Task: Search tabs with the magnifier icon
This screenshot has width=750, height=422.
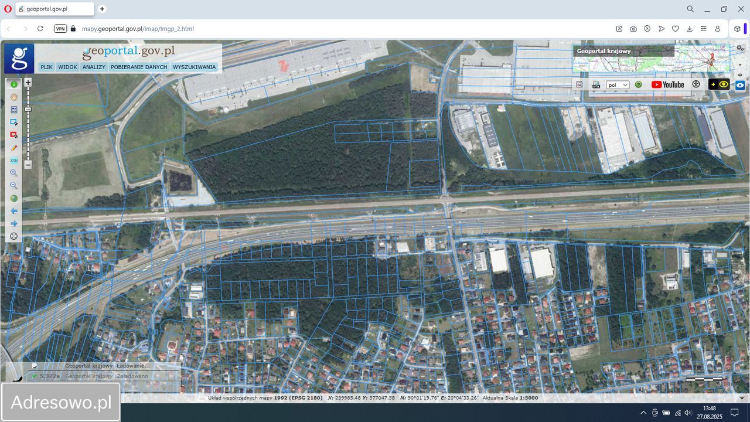Action: [x=690, y=9]
